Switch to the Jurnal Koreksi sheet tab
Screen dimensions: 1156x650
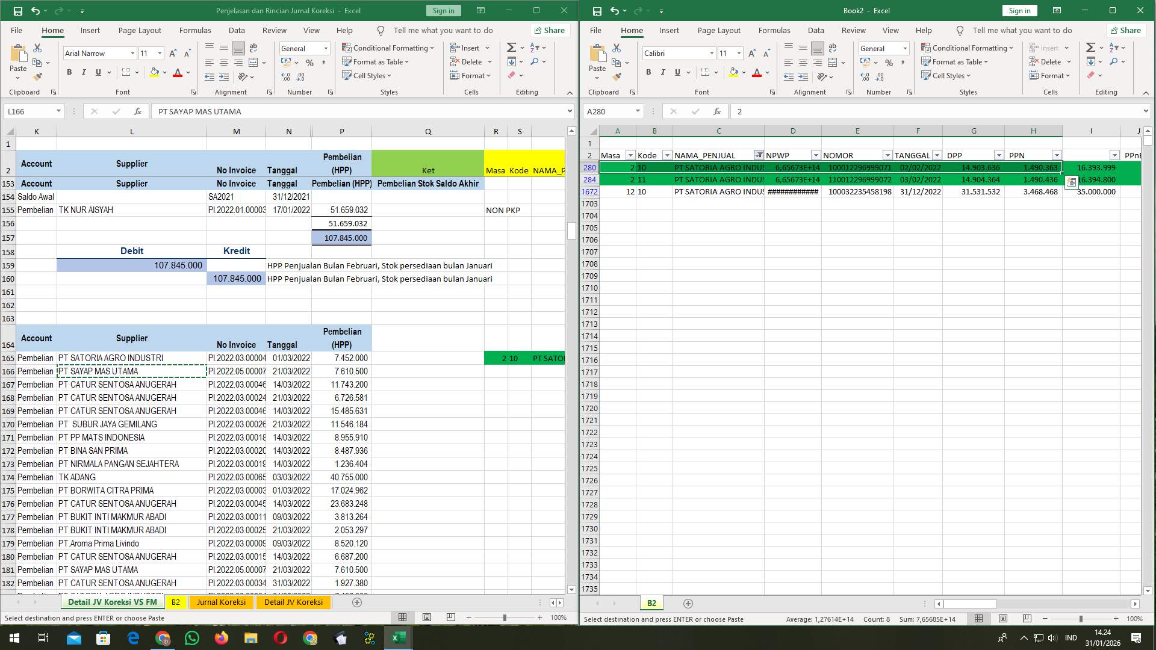tap(222, 602)
